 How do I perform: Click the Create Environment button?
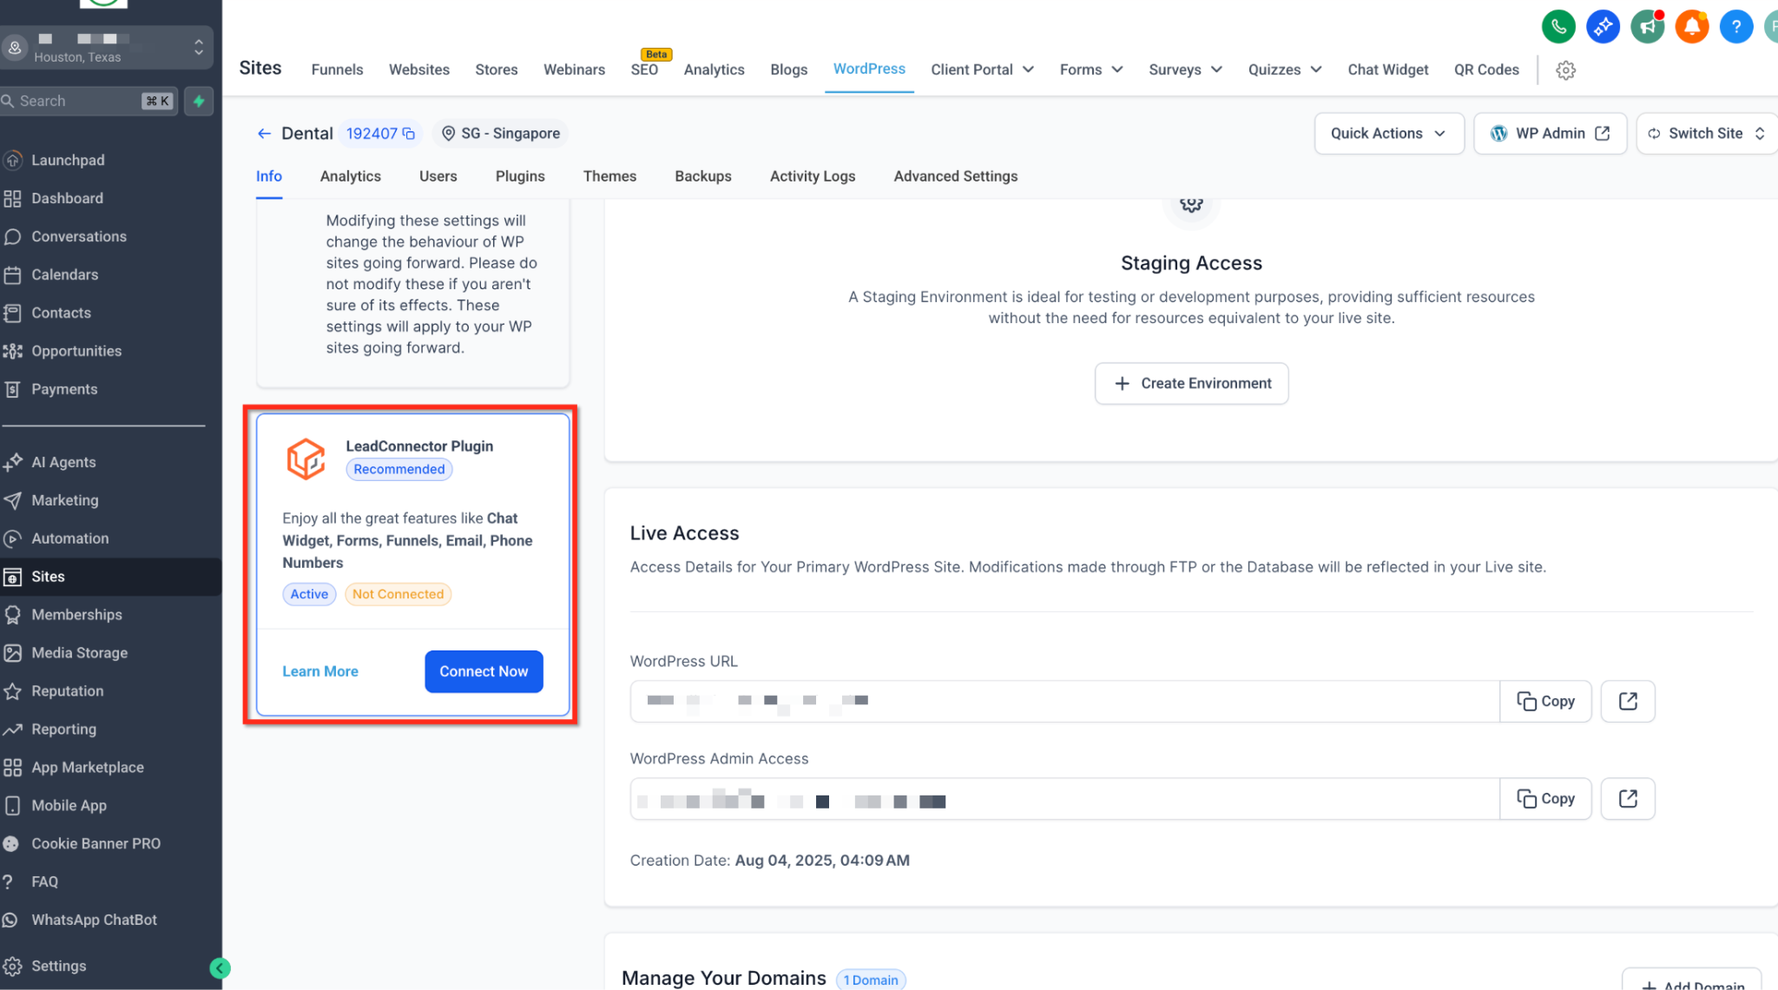tap(1191, 384)
